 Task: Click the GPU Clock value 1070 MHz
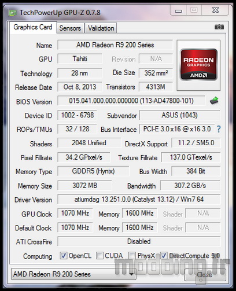pos(75,213)
